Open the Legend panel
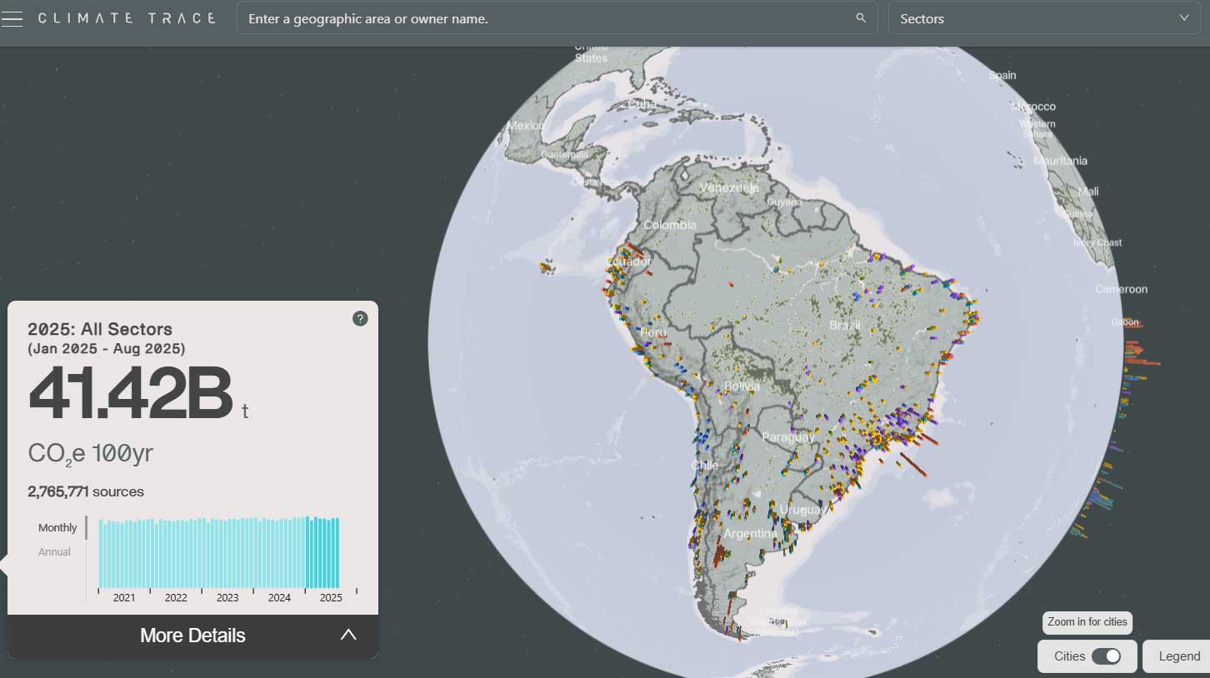The height and width of the screenshot is (678, 1210). point(1179,656)
